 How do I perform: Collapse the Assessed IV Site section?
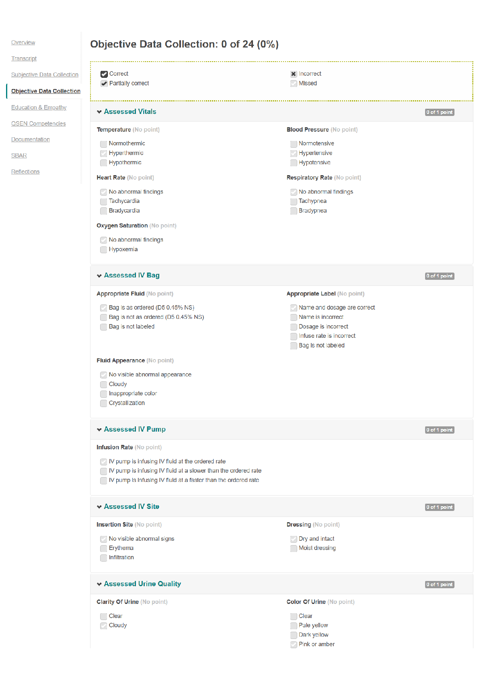pos(99,507)
